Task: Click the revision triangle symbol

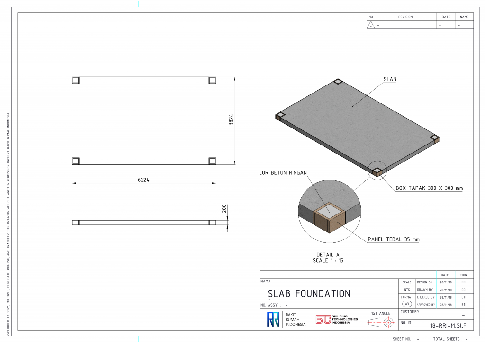Action: click(x=371, y=25)
